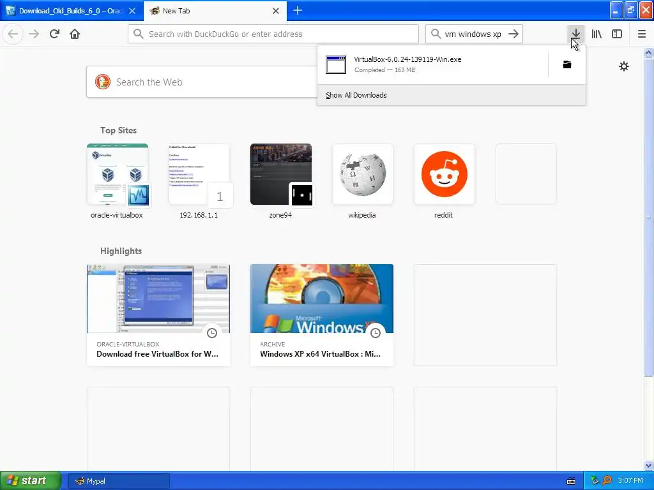This screenshot has width=654, height=490.
Task: Toggle the sidebar view icon
Action: (617, 34)
